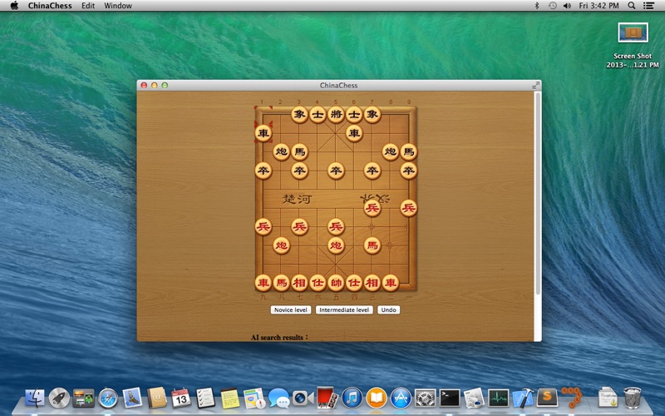Screen dimensions: 665x416
Task: Open Finder from the Dock
Action: click(35, 399)
